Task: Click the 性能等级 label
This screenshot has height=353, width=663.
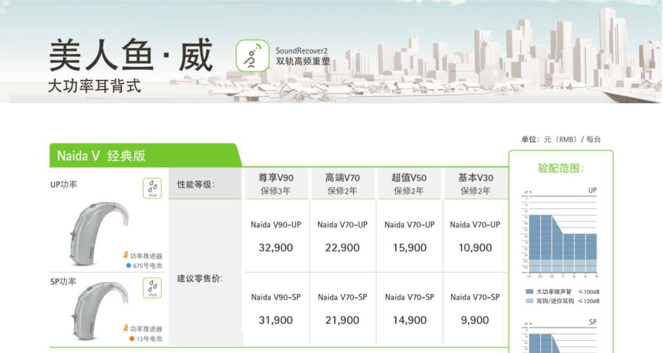Action: [x=196, y=184]
